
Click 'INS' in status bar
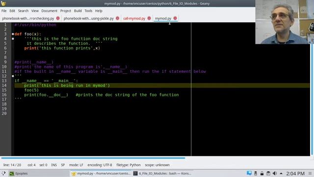54,165
